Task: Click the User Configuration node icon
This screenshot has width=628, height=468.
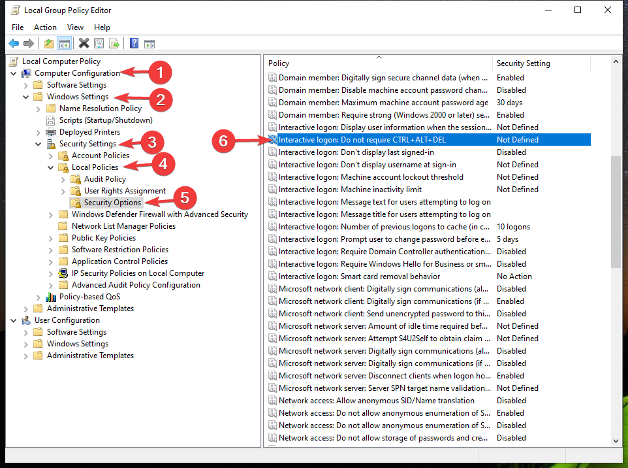Action: (26, 320)
